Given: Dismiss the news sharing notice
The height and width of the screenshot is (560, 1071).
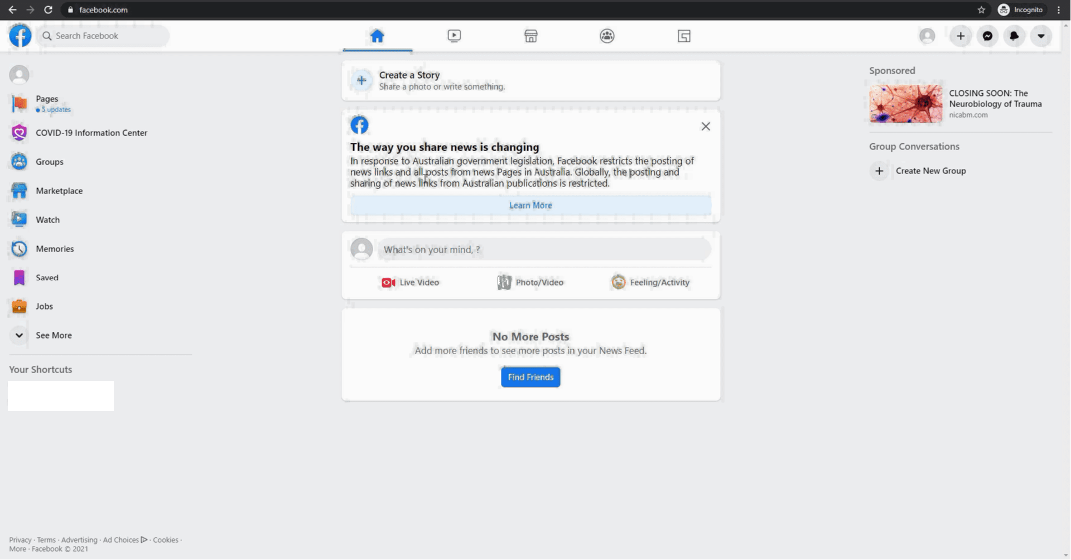Looking at the screenshot, I should 705,126.
